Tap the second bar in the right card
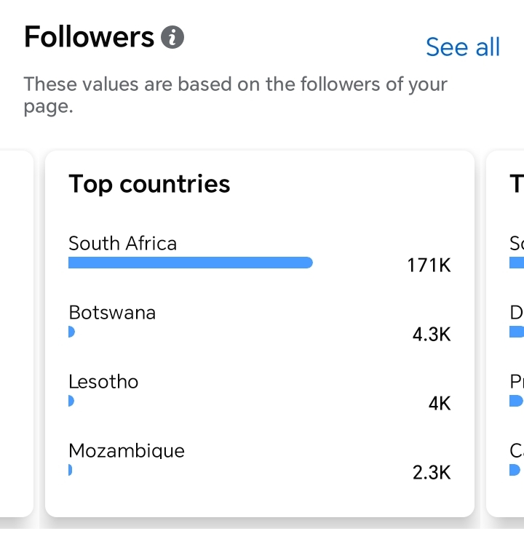This screenshot has height=539, width=524. pyautogui.click(x=517, y=332)
